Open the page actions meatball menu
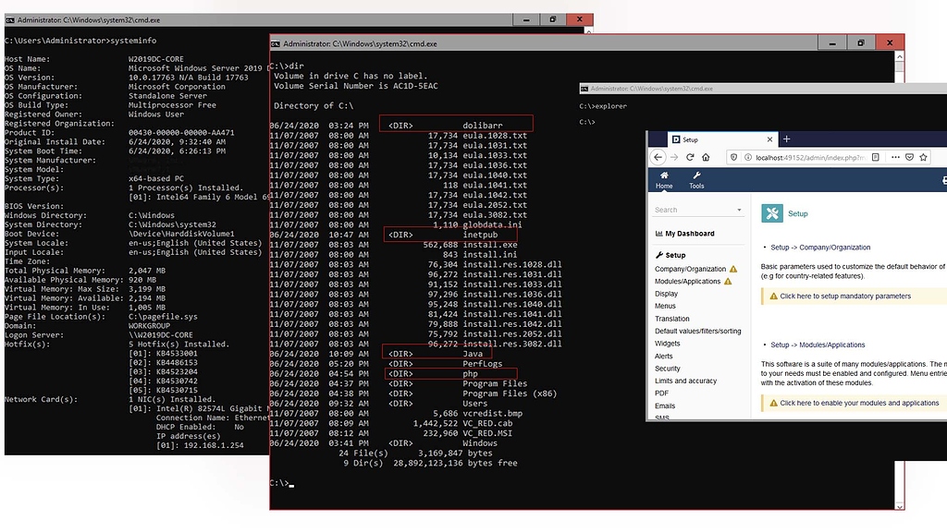Viewport: 947px width, 532px height. click(x=895, y=157)
